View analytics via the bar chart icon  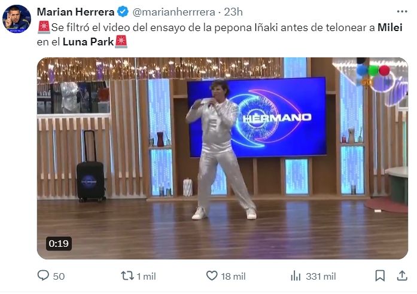coord(296,275)
